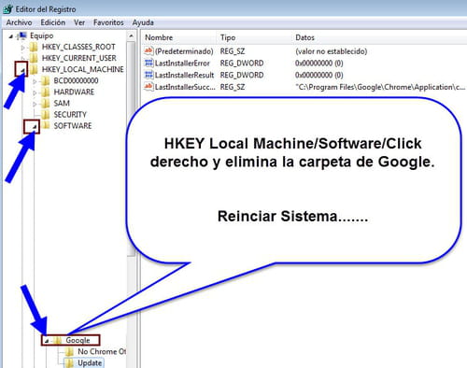Collapse the HKEY_LOCAL_MACHINE key

tap(22, 70)
